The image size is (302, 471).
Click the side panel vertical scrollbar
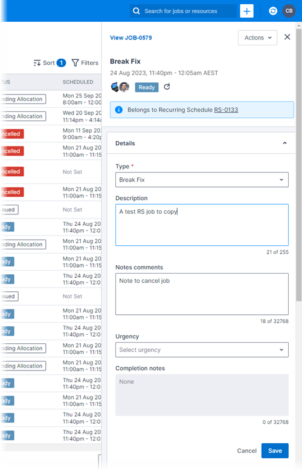point(298,165)
